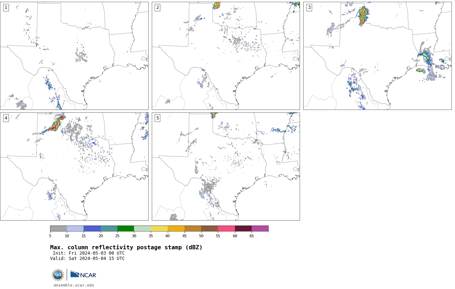Select the maroon 60-65 dBZ swatch

pos(243,228)
